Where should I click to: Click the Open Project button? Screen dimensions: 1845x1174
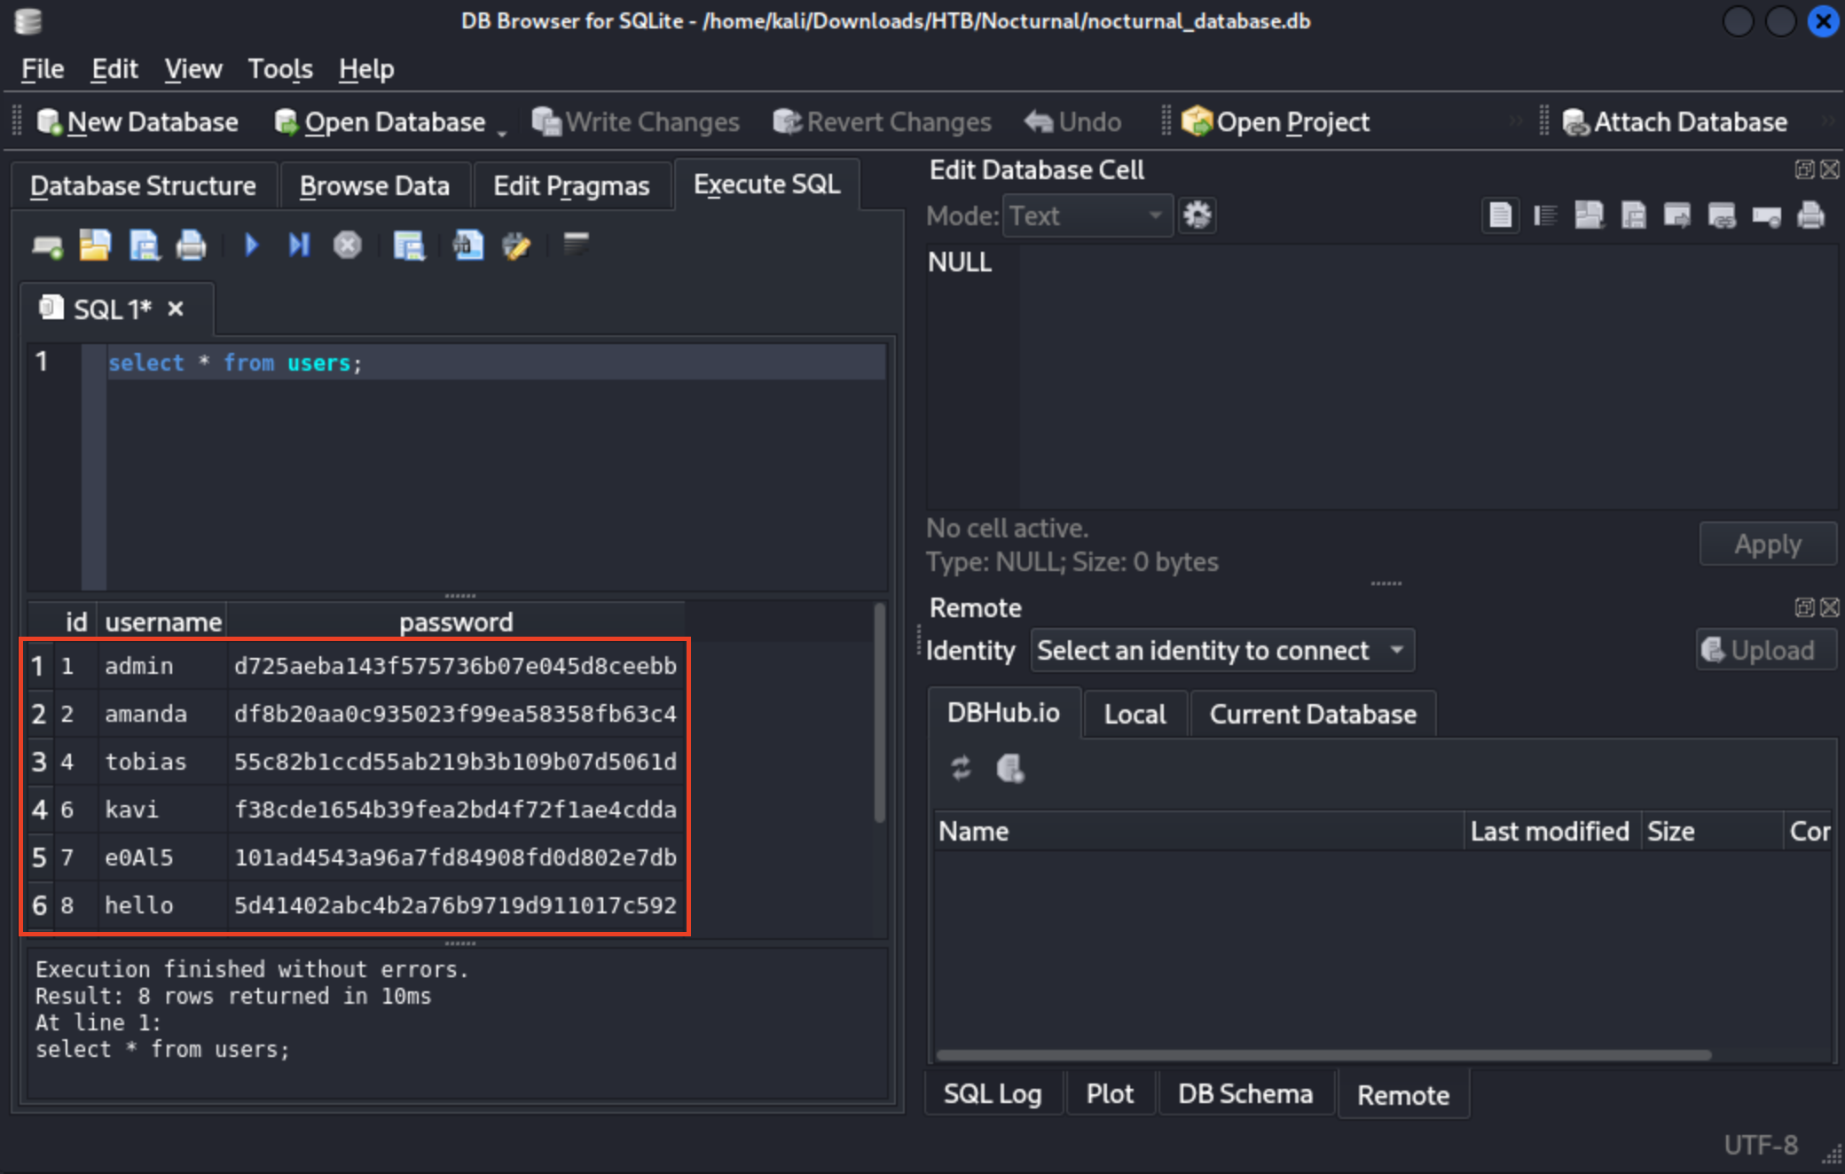[1276, 121]
